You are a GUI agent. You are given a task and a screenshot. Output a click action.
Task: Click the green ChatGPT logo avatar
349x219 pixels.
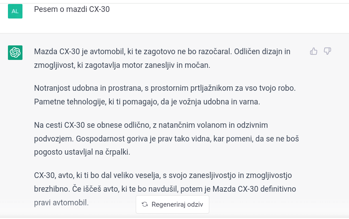15,52
